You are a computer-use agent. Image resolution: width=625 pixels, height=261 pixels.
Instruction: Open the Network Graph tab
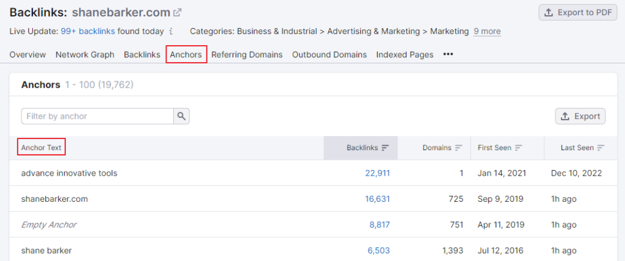click(85, 55)
